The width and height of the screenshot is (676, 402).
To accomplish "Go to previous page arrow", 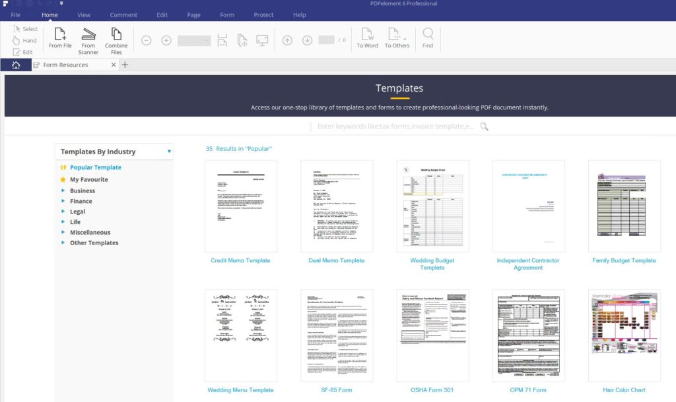I will tap(287, 40).
